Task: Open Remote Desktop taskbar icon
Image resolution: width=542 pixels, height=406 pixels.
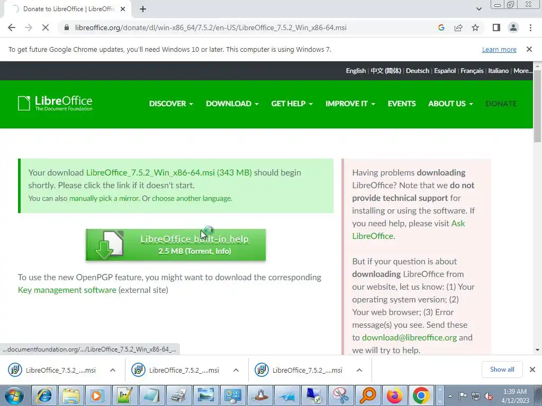Action: point(314,395)
